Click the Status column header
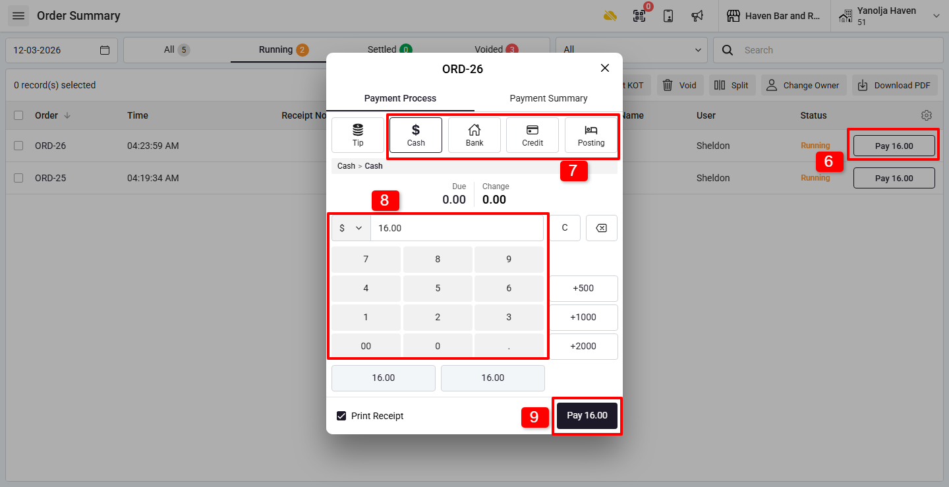Screen dimensions: 949x487 (813, 115)
